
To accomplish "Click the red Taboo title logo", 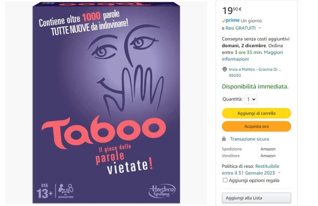I will coord(104,129).
